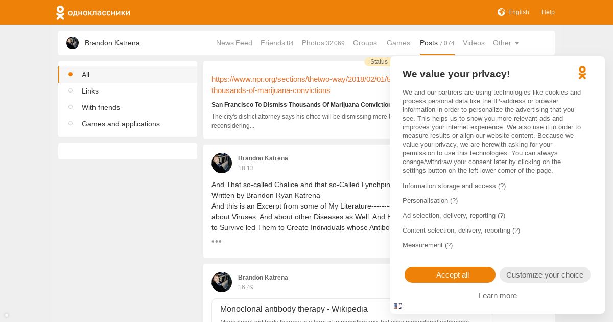The width and height of the screenshot is (613, 322).
Task: Show Ad selection, delivery, reporting details
Action: coord(454,216)
